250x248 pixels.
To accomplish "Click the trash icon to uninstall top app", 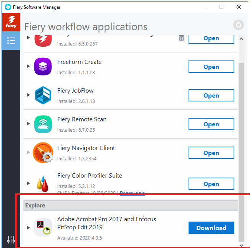I will click(x=181, y=38).
